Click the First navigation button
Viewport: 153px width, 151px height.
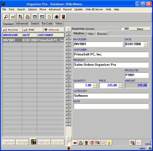[9, 142]
